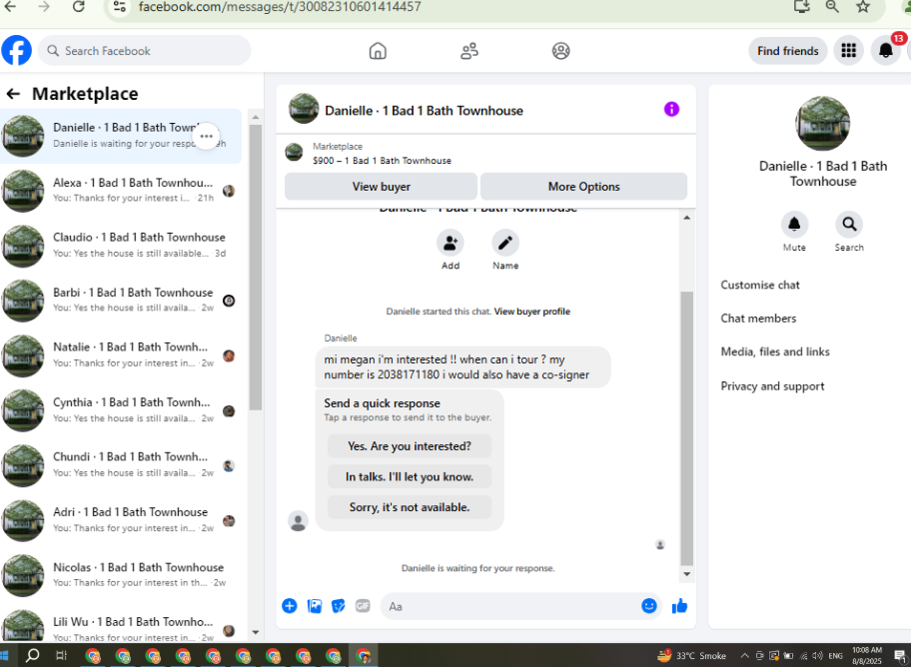
Task: Expand the Chat members section
Action: 758,319
